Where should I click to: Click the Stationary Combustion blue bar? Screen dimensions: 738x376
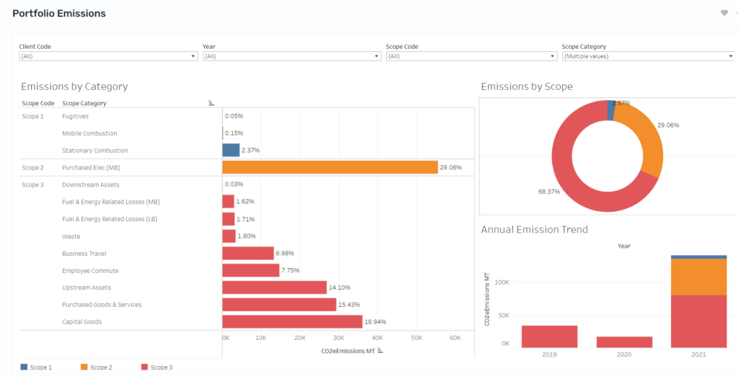(x=231, y=150)
